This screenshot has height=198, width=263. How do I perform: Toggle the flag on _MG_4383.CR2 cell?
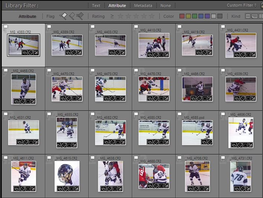tap(6, 27)
